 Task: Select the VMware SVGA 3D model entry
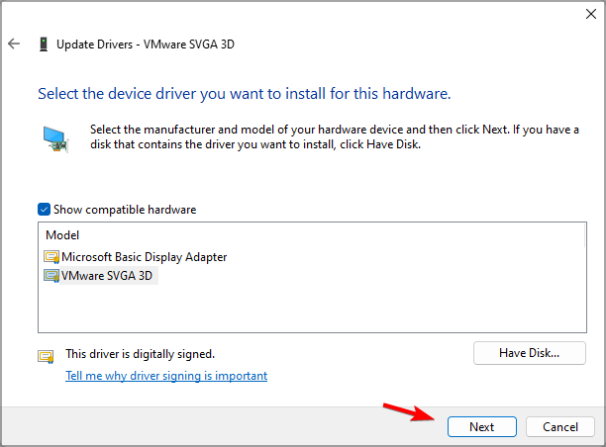(x=109, y=277)
